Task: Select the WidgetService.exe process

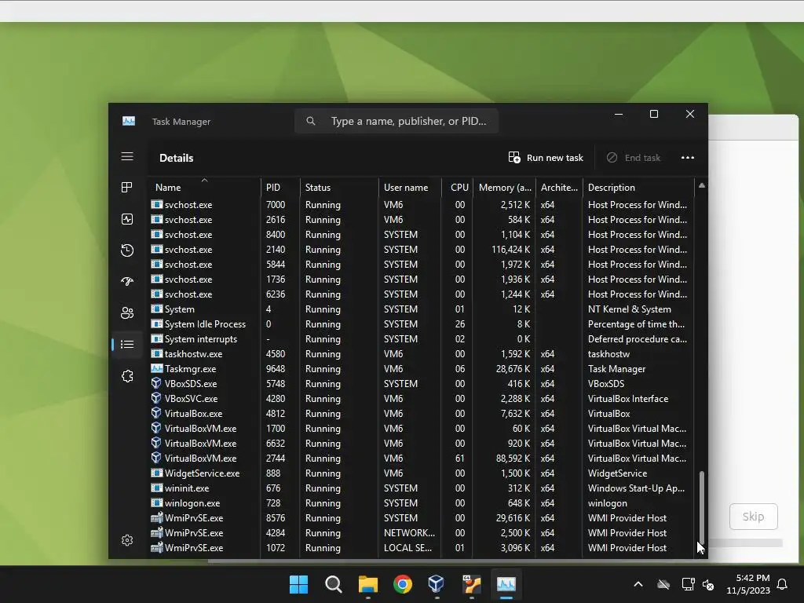Action: click(x=421, y=473)
